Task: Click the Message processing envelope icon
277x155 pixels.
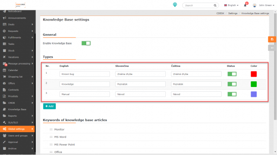Action: pyautogui.click(x=5, y=64)
